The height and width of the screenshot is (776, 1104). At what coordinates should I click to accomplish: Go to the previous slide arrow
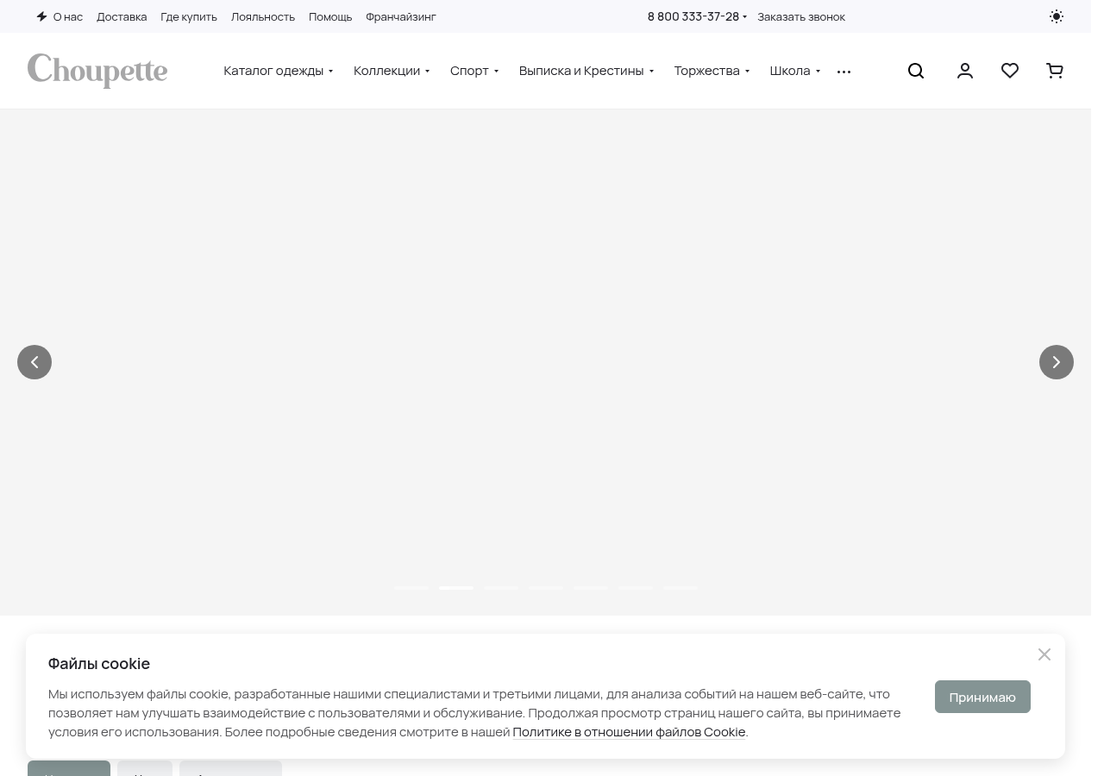coord(34,362)
